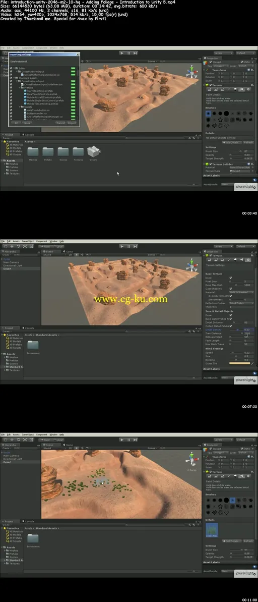The height and width of the screenshot is (602, 258).
Task: Open GameObject menu in 00:07:20 frame
Action: pyautogui.click(x=28, y=241)
